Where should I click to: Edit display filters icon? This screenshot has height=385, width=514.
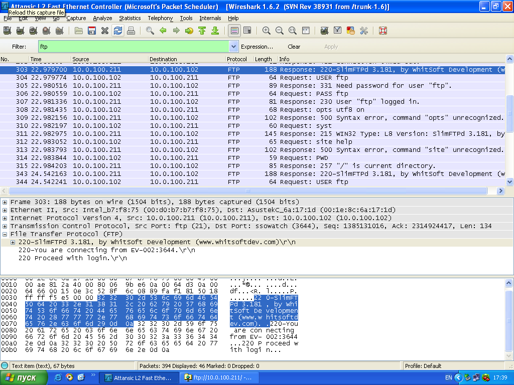pyautogui.click(x=338, y=31)
